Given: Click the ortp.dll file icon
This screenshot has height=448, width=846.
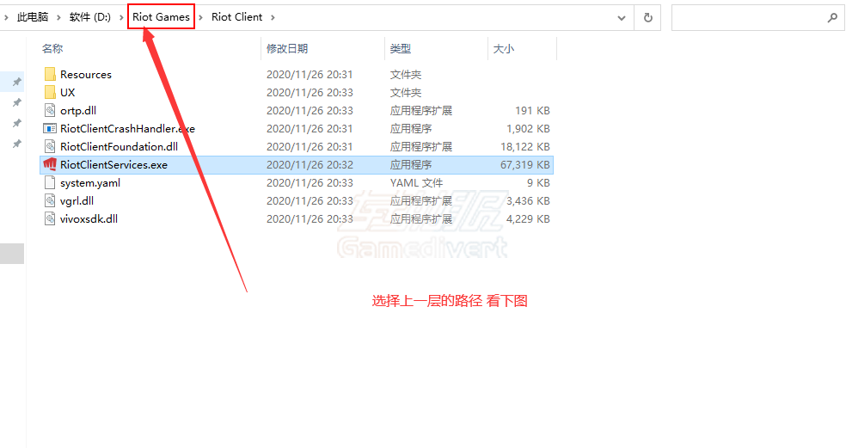Looking at the screenshot, I should click(50, 111).
